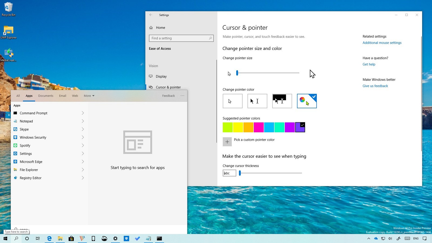Expand the Notepad result arrow
432x243 pixels.
83,121
